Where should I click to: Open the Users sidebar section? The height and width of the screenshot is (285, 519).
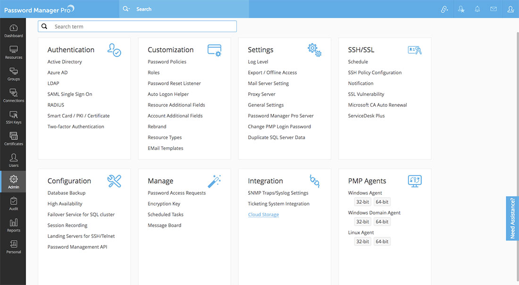point(13,160)
